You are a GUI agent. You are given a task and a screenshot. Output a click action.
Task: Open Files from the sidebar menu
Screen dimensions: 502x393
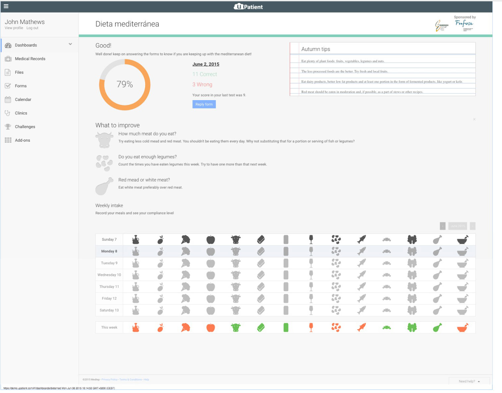coord(19,72)
